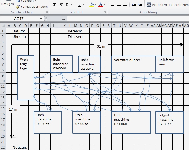
Task: Select column AD header
Action: click(170, 26)
